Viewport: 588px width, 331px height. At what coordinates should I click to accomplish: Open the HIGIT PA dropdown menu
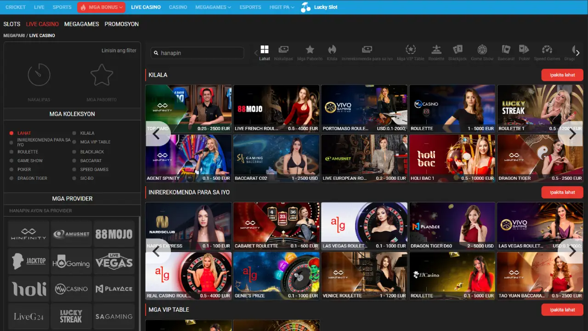pos(282,7)
